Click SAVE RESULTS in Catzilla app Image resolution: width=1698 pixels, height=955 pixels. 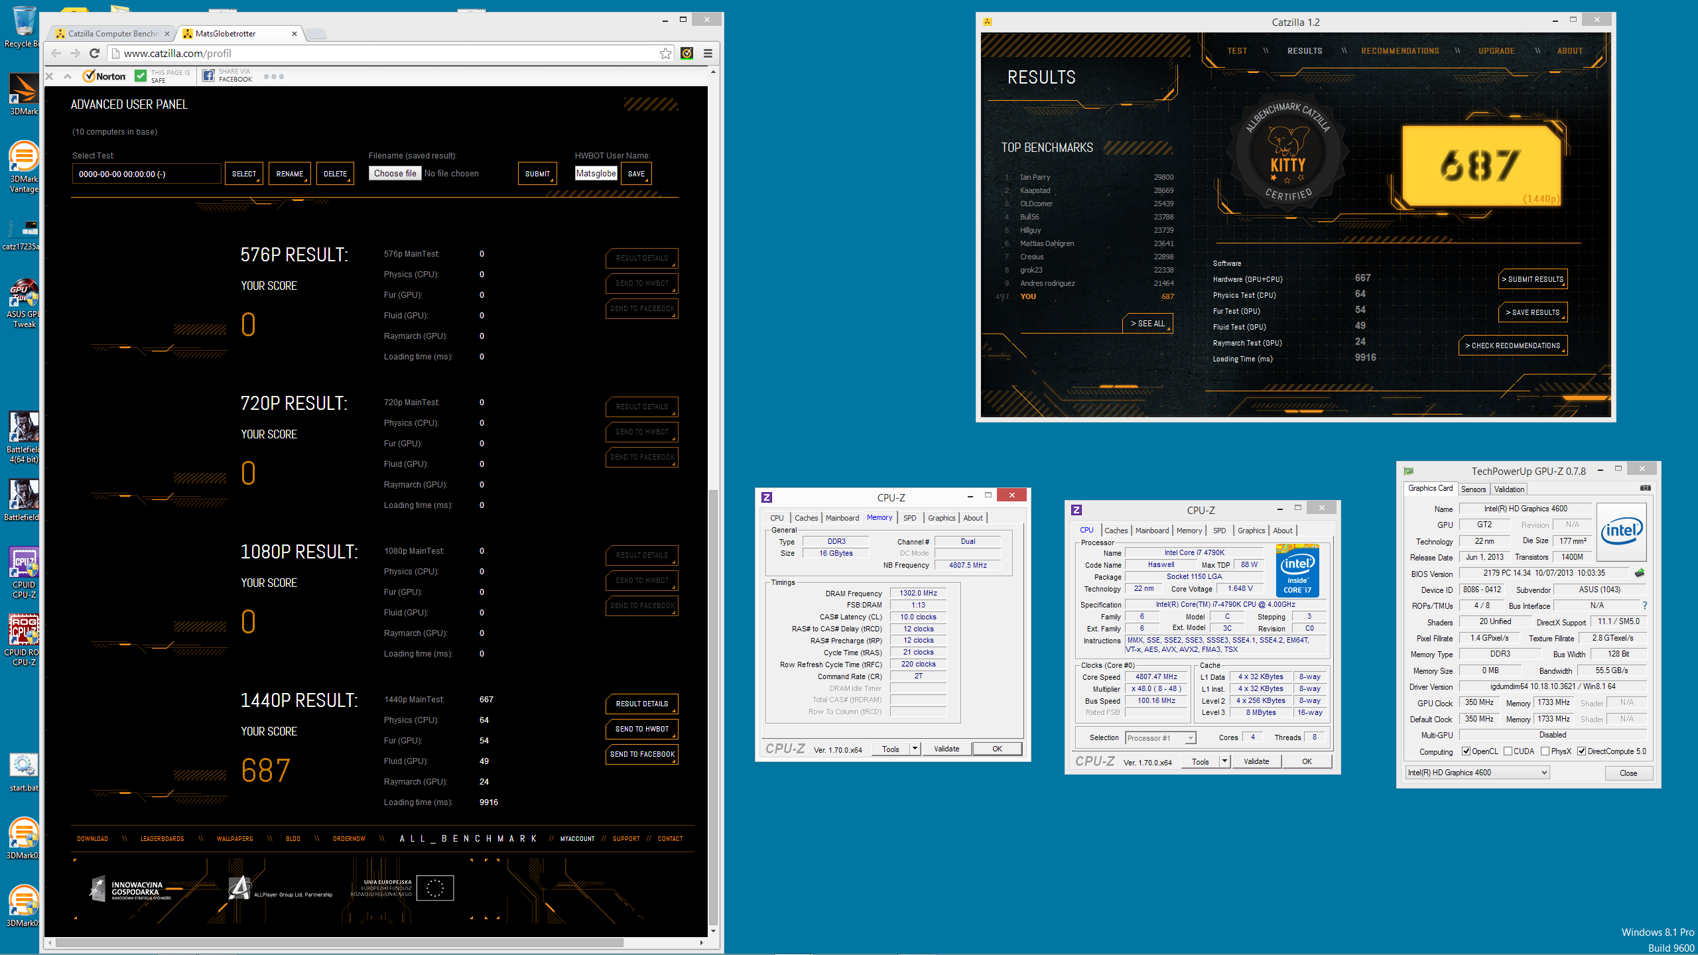point(1533,312)
